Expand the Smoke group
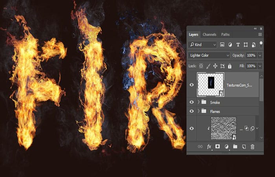The width and height of the screenshot is (275, 177). tap(198, 102)
